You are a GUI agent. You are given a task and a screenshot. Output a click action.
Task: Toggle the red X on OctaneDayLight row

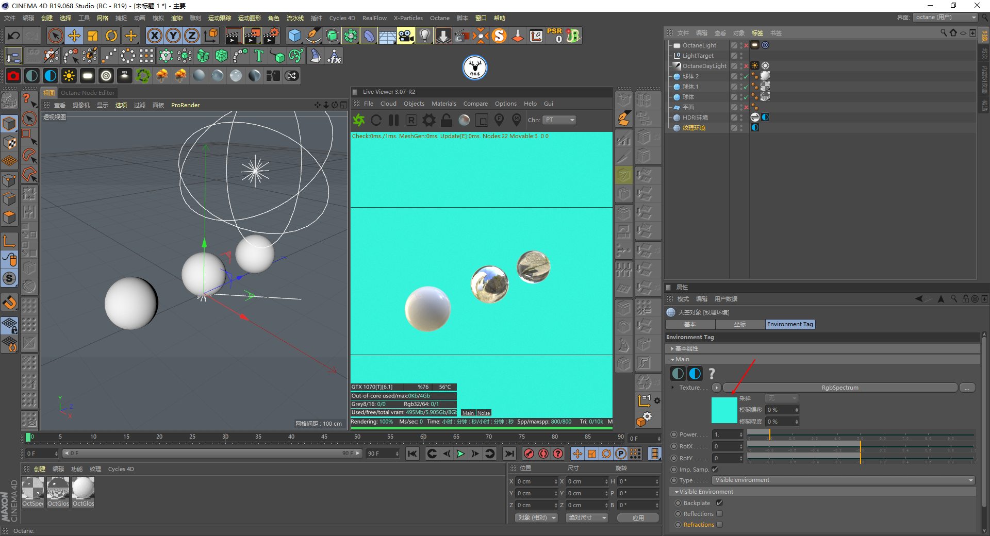point(746,66)
